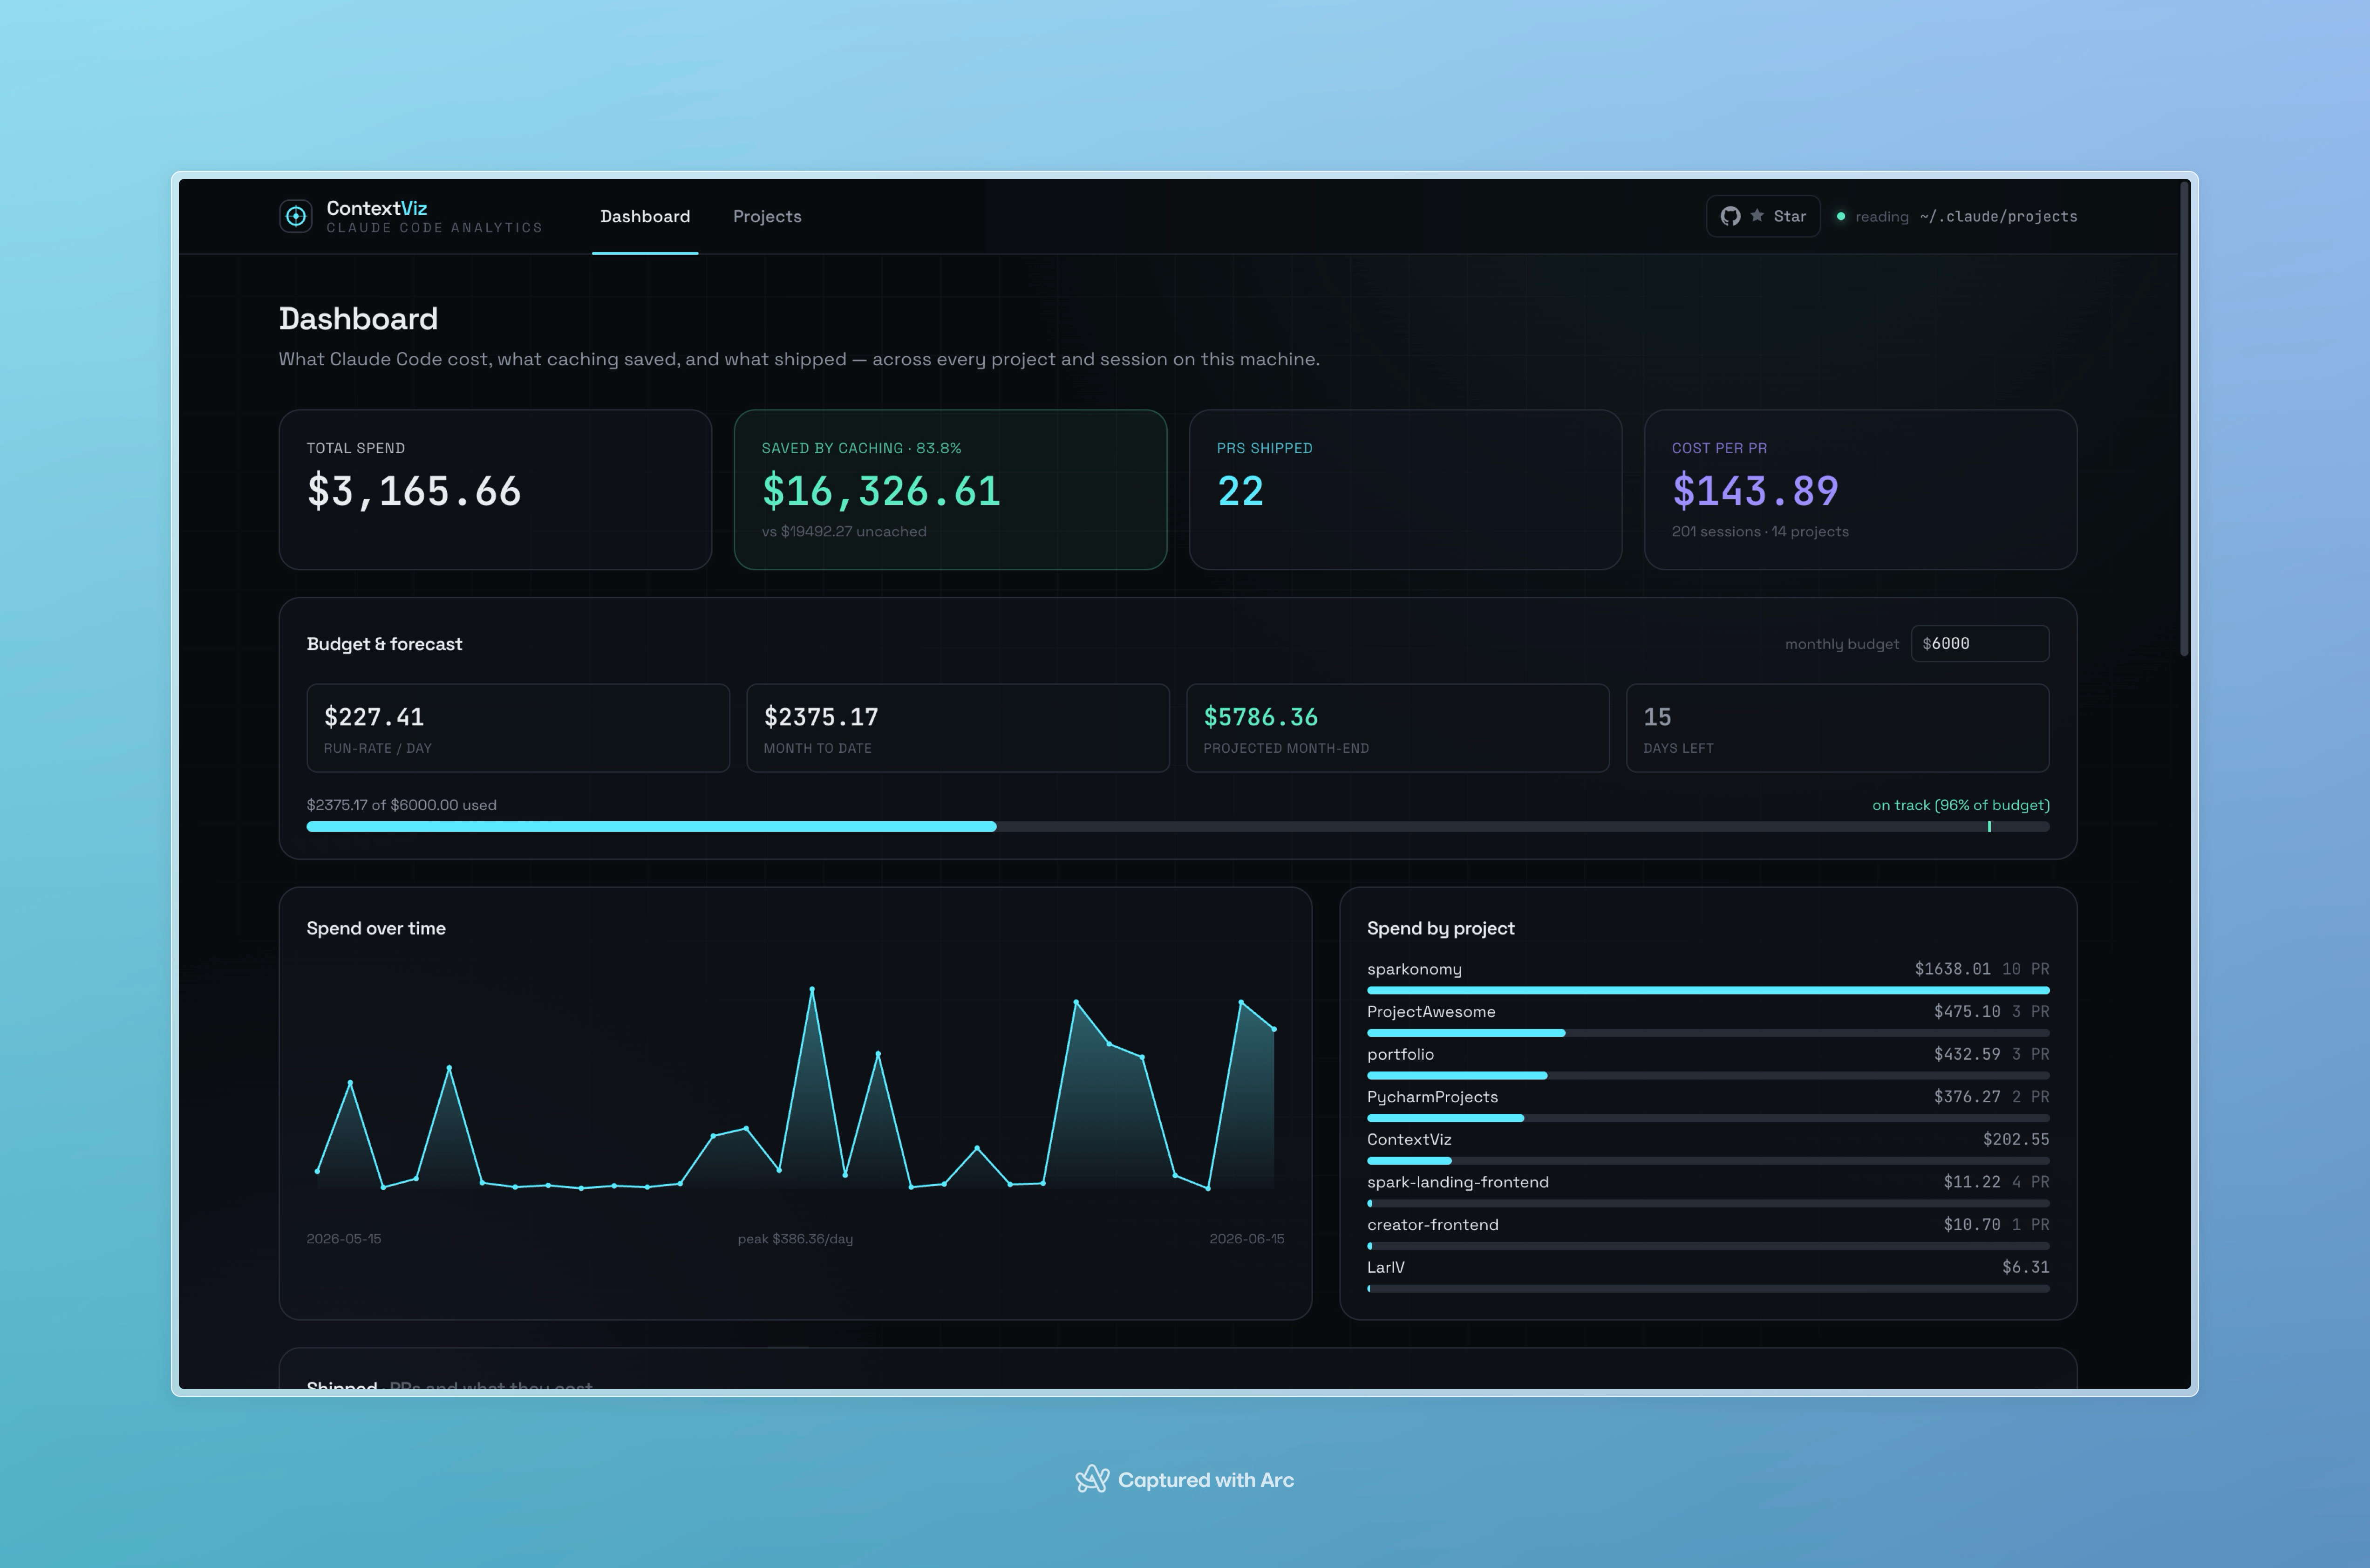The height and width of the screenshot is (1568, 2370).
Task: Select the Total Spend $3,165.66 value
Action: pos(414,491)
